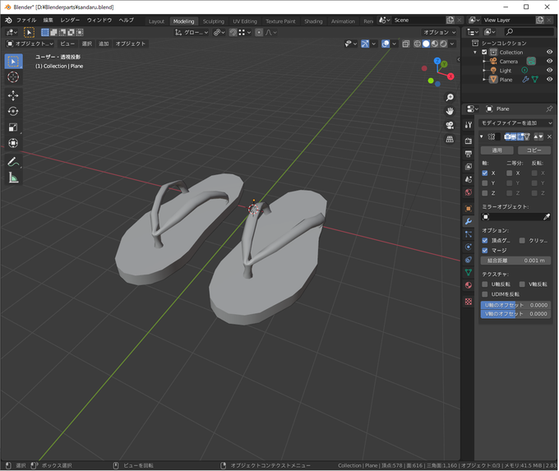Viewport: 559px width, 471px height.
Task: Open the ヘルプ menu
Action: click(127, 20)
